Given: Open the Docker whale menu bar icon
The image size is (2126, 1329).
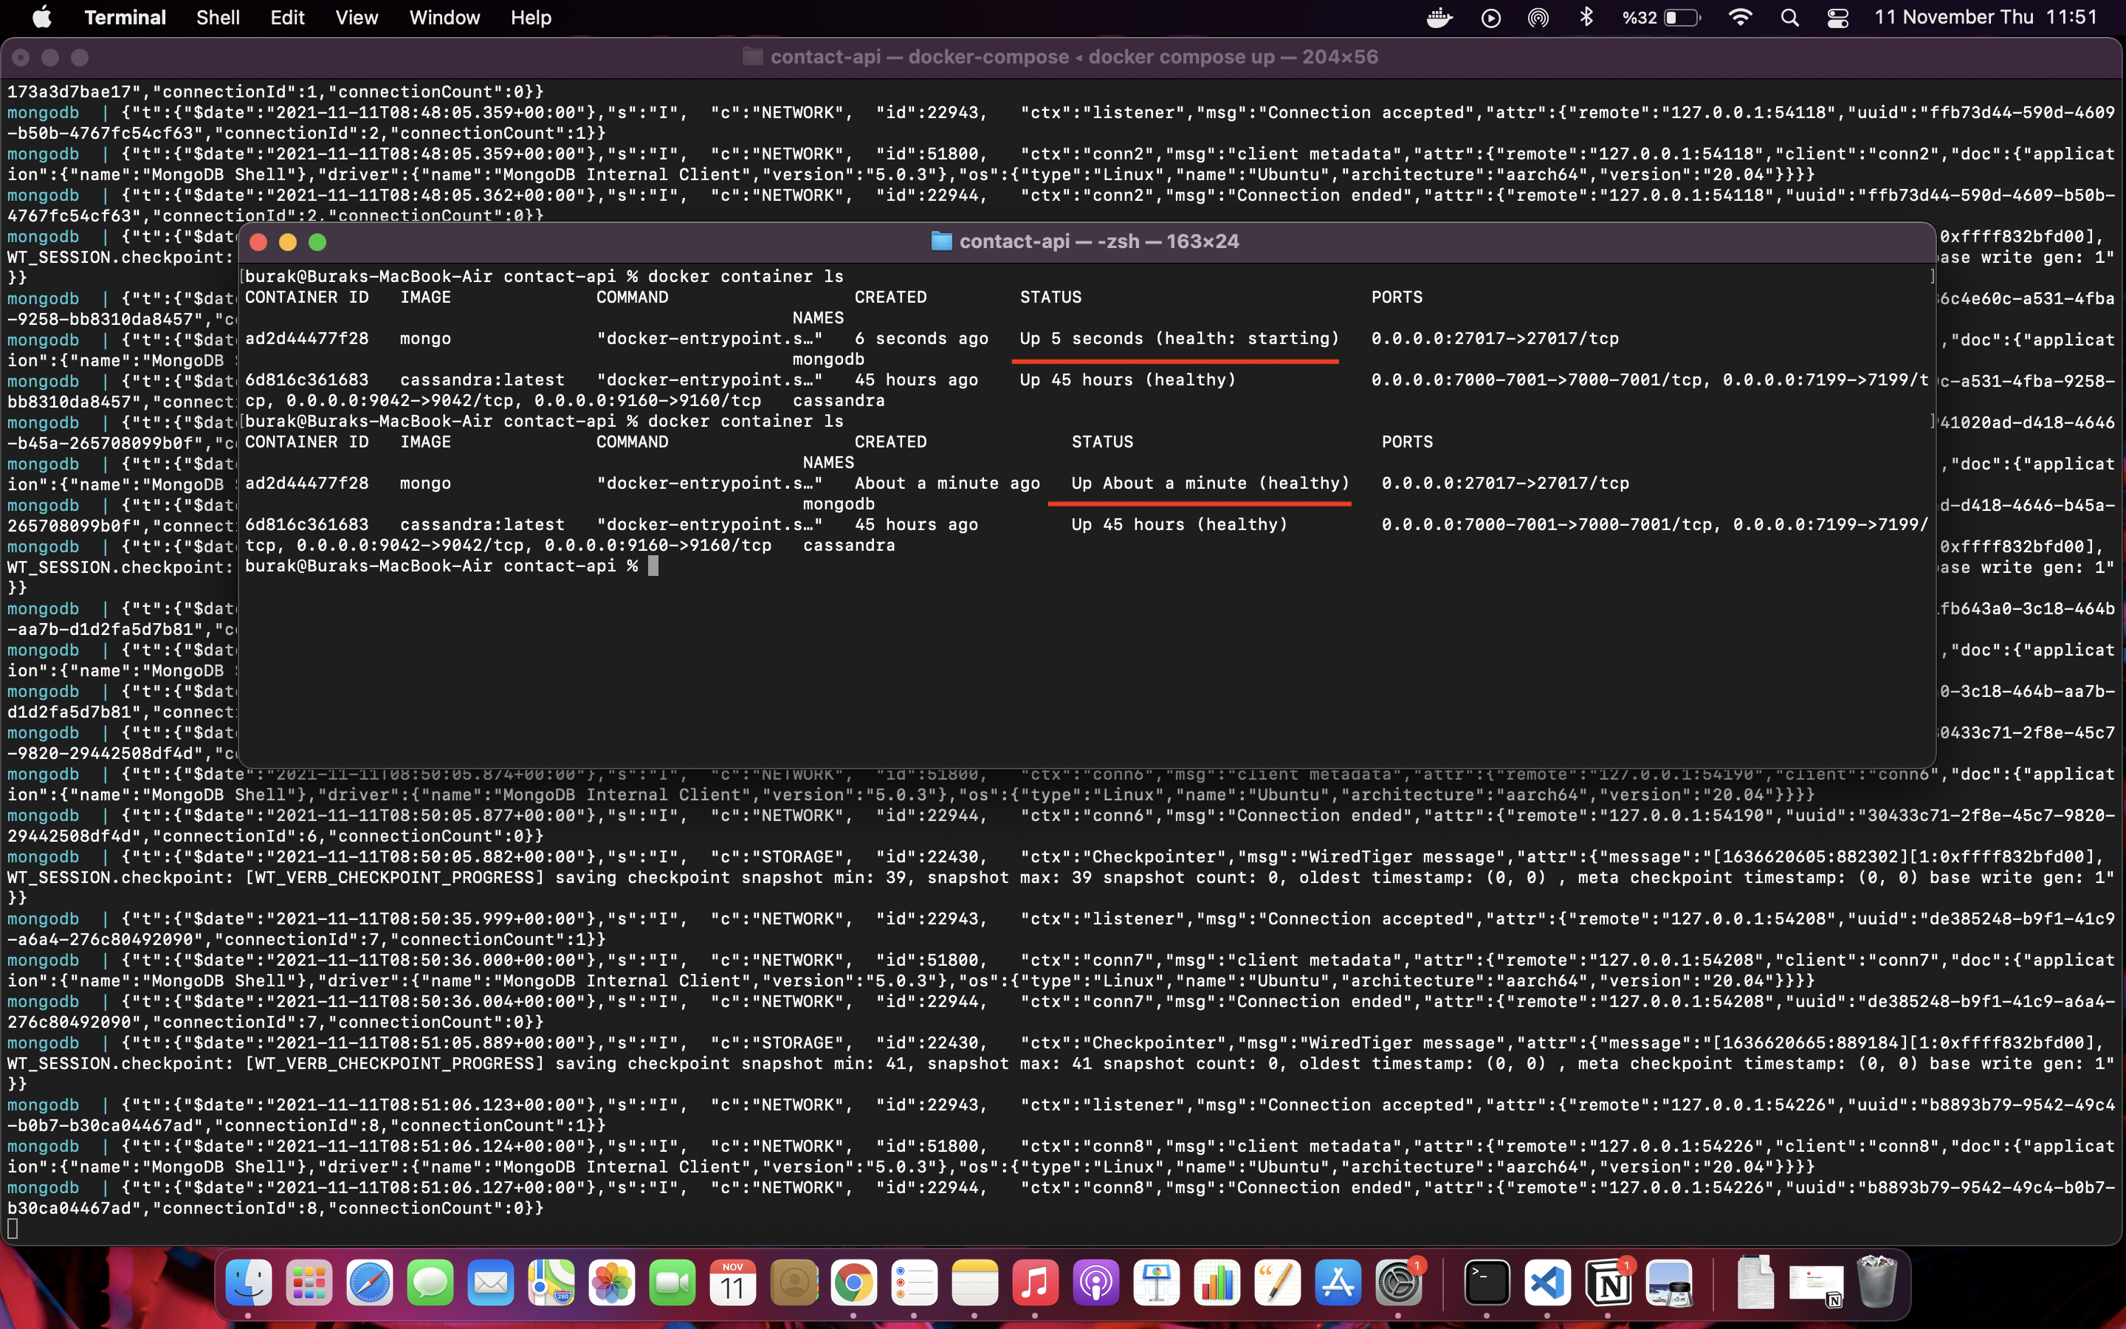Looking at the screenshot, I should (x=1439, y=18).
